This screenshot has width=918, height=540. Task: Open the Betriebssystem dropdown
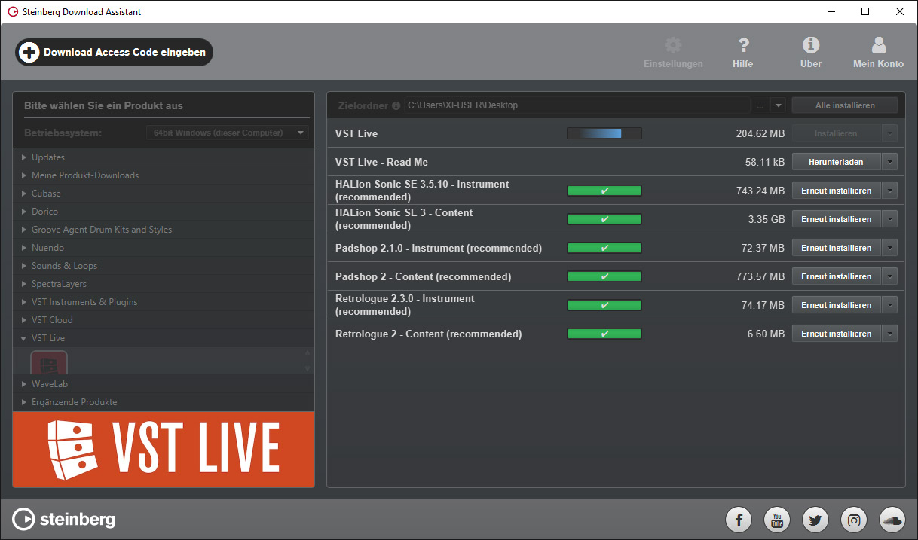point(227,133)
